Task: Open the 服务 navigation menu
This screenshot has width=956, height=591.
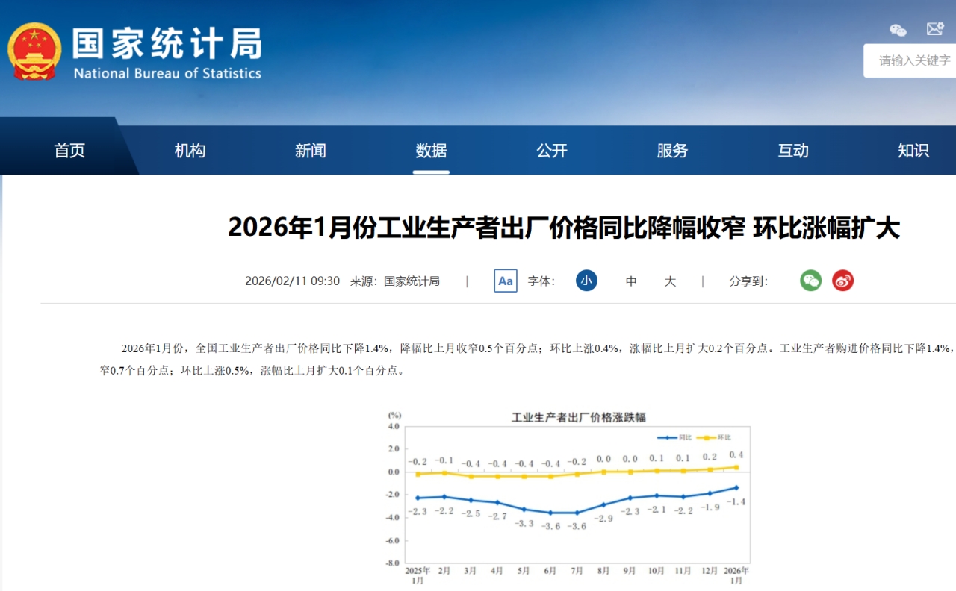Action: (672, 151)
